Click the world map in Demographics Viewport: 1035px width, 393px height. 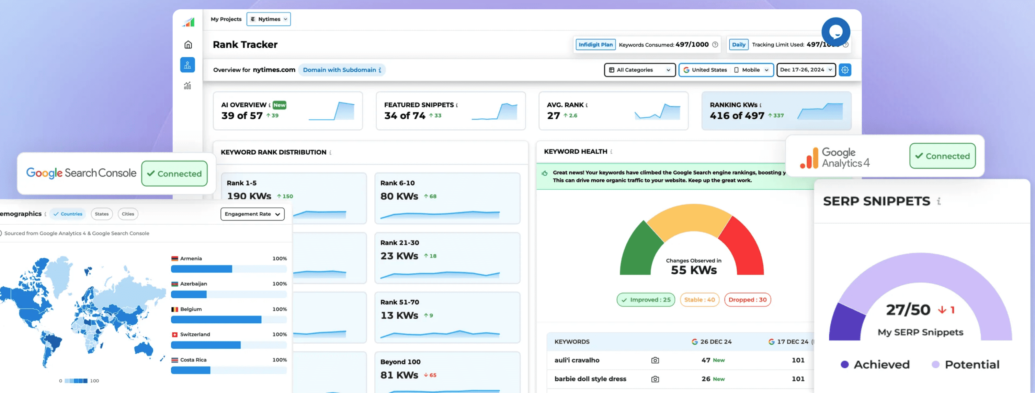click(82, 312)
